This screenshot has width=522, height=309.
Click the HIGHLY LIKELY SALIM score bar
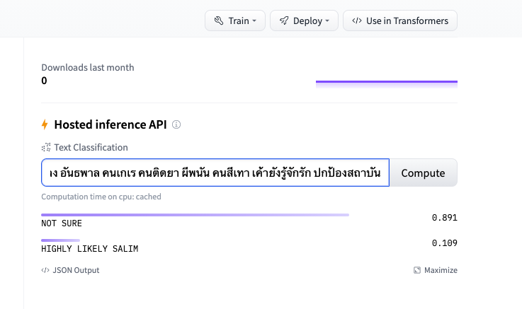click(x=61, y=240)
